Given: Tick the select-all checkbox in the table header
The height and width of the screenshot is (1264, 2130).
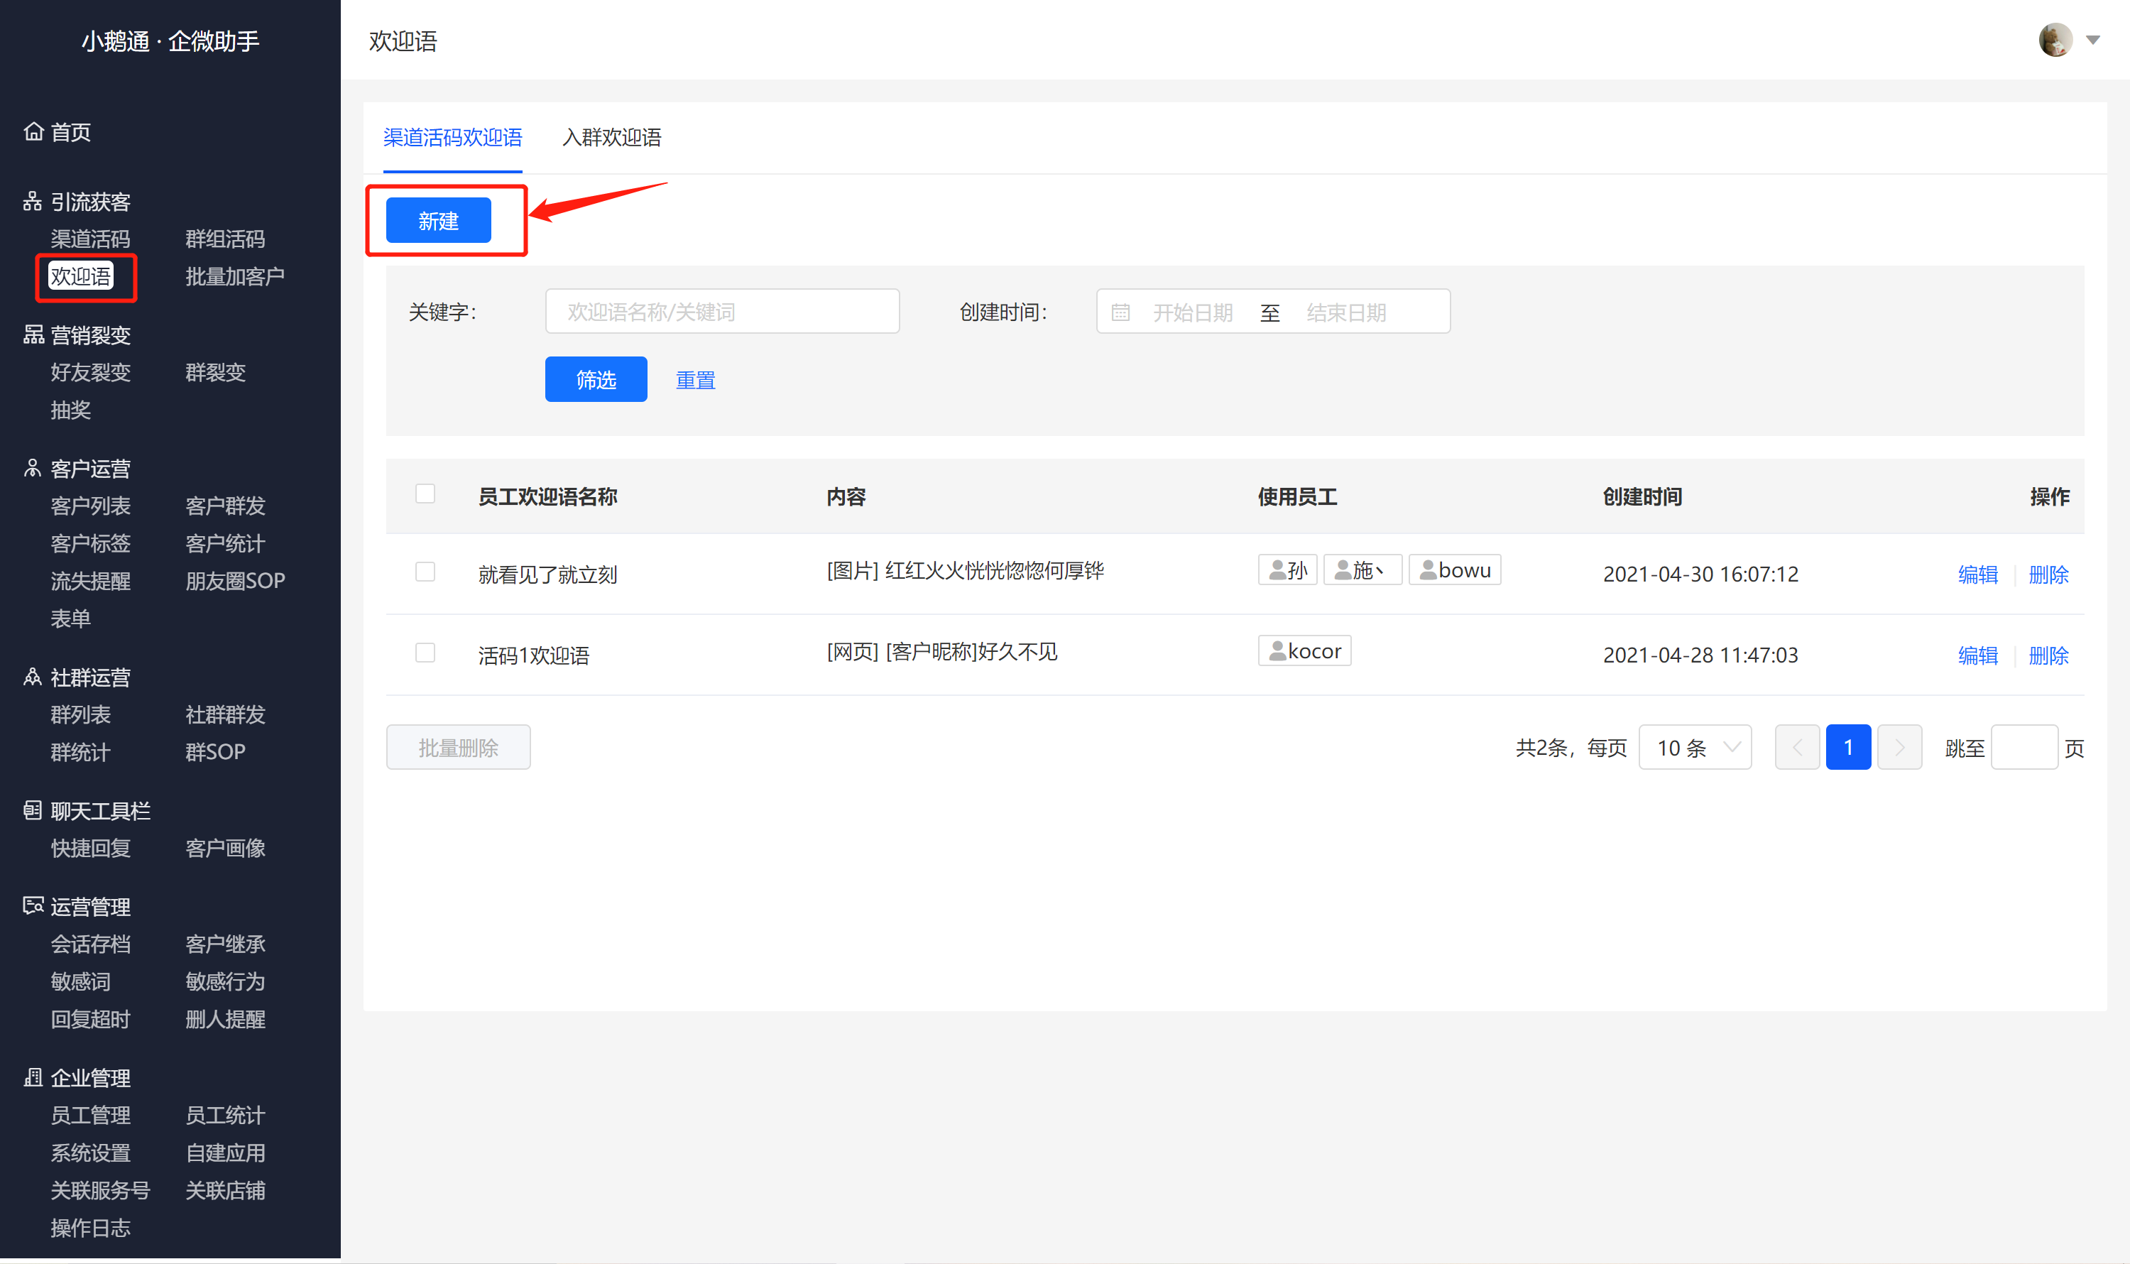Looking at the screenshot, I should point(425,494).
